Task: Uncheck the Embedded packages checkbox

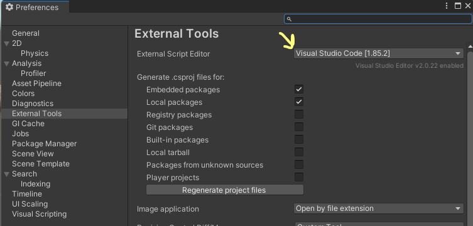Action: [x=299, y=89]
